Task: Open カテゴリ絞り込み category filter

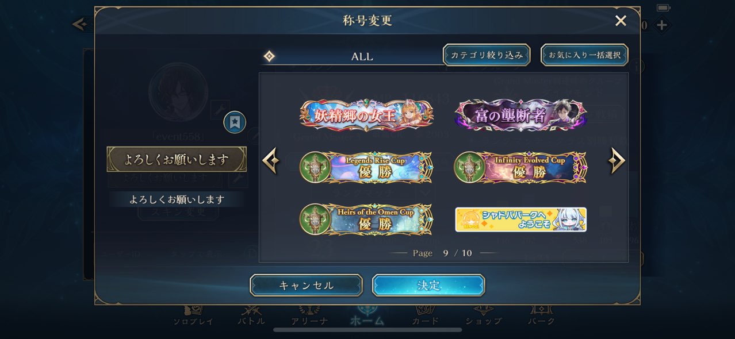Action: pos(487,55)
